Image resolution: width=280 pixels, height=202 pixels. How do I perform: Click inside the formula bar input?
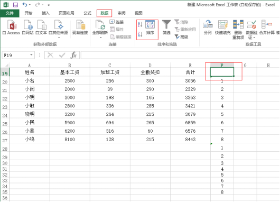[180, 55]
